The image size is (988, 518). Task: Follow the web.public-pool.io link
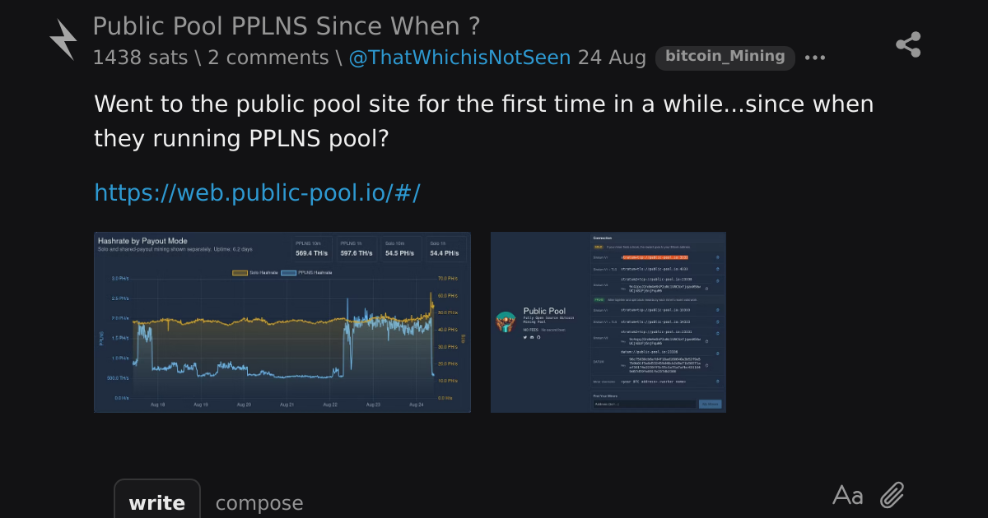(x=257, y=192)
